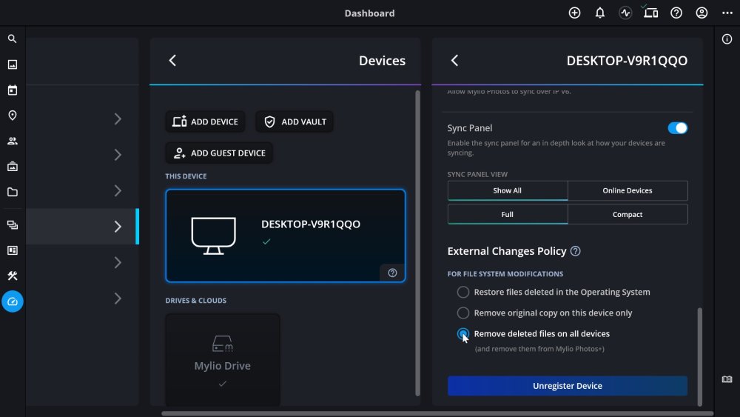This screenshot has width=740, height=417.
Task: Expand the fifth dashboard menu chevron
Action: tap(118, 263)
